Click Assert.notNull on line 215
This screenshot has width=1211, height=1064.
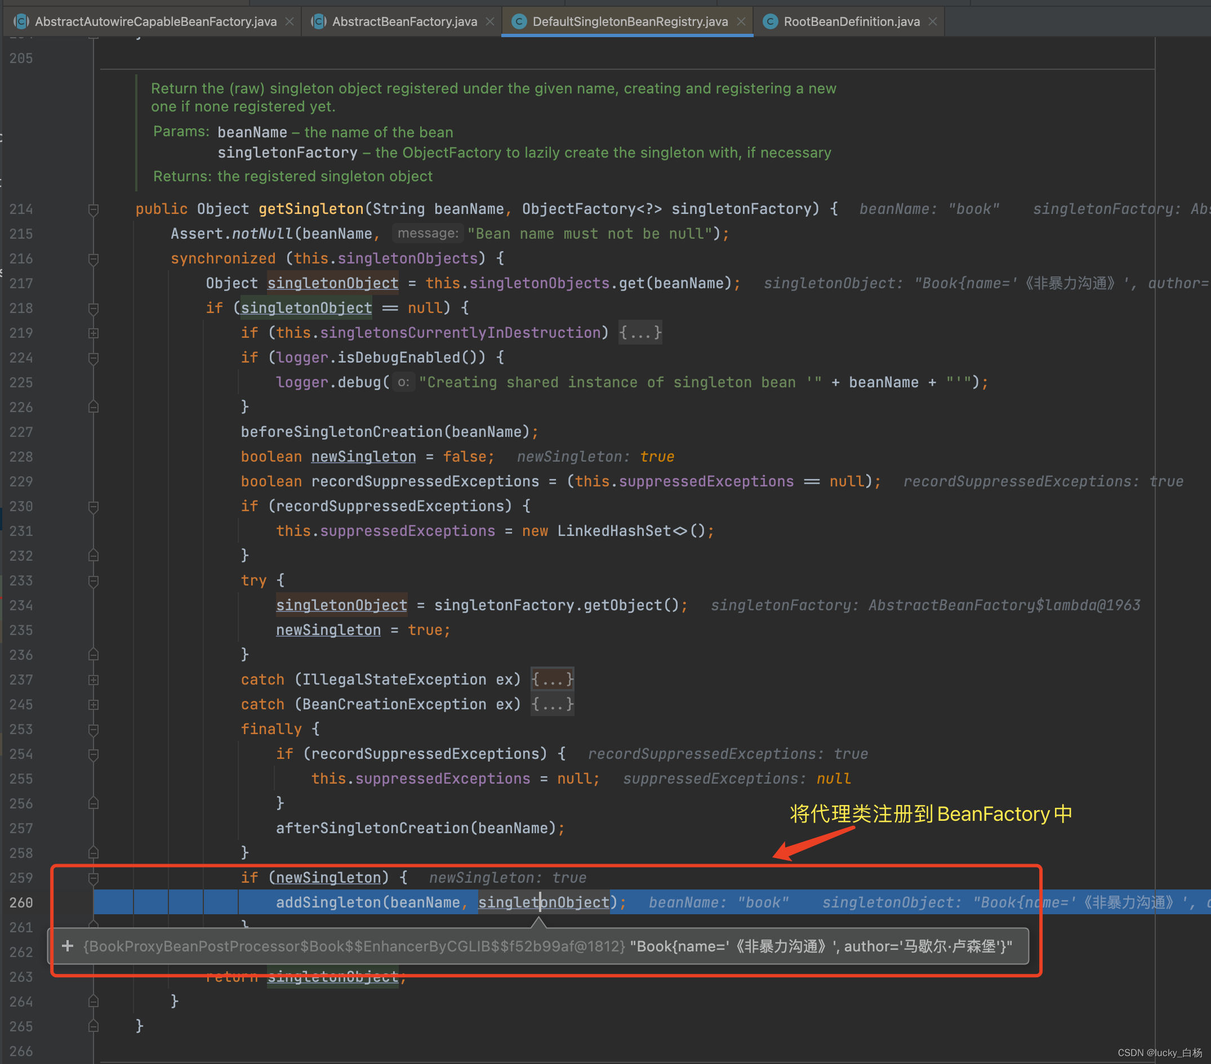tap(232, 234)
